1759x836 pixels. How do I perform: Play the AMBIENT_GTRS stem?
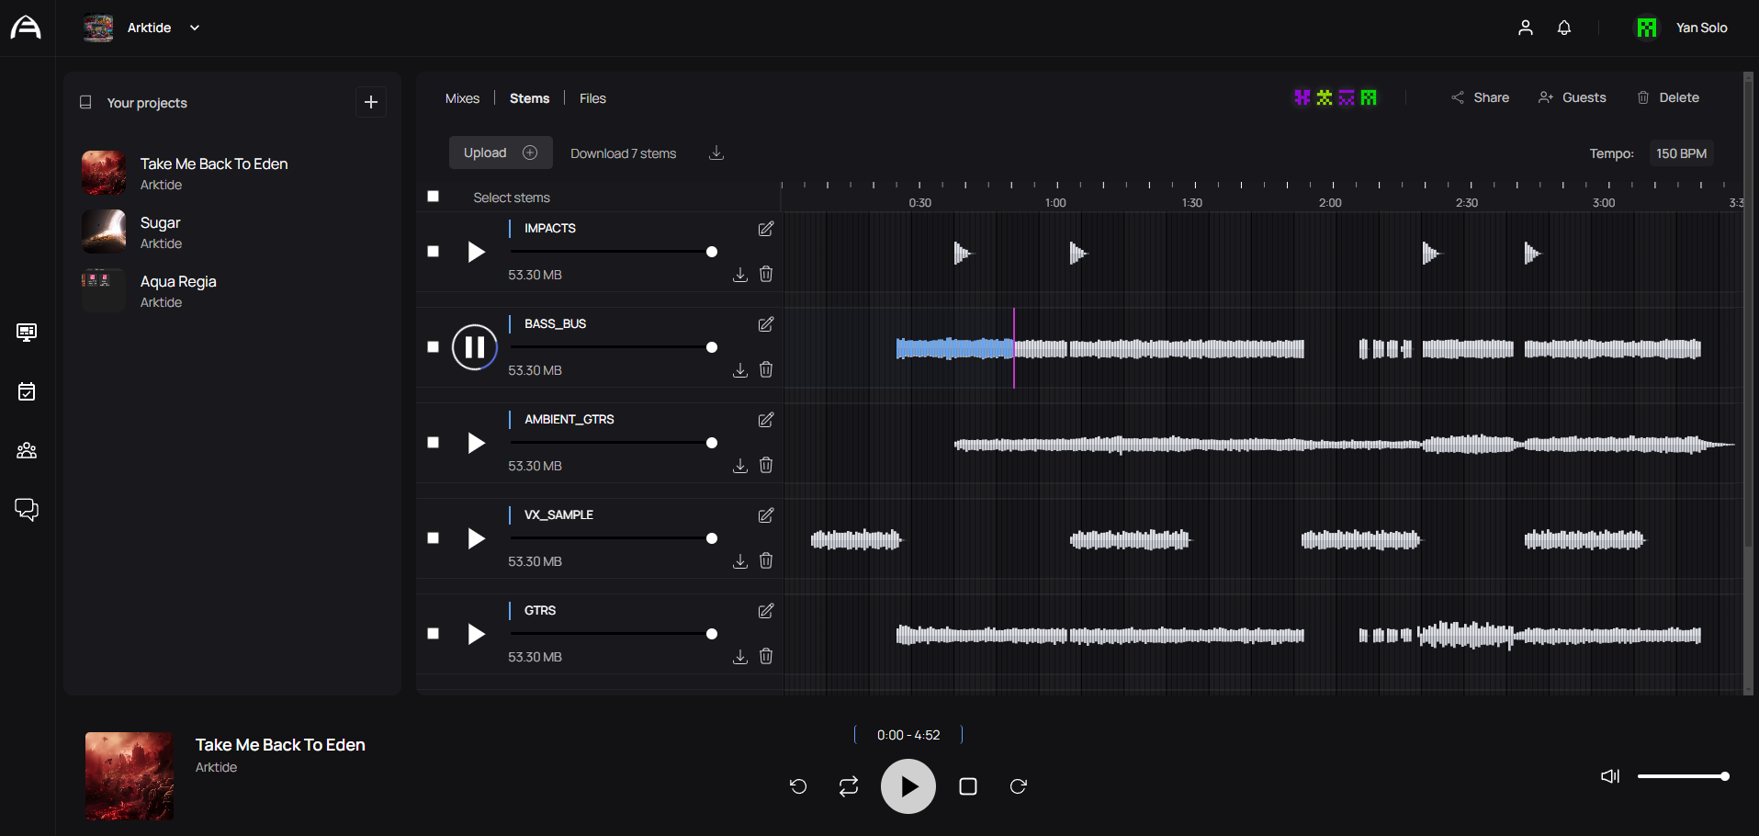click(x=476, y=443)
